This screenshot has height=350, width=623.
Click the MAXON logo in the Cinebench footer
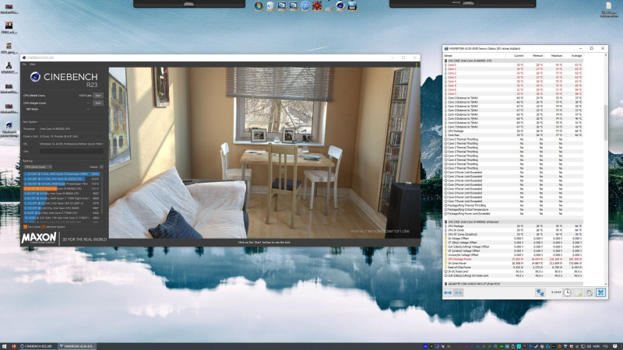38,238
